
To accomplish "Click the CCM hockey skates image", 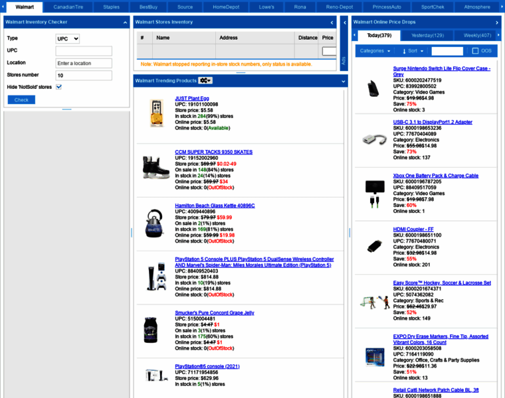I will [x=156, y=166].
